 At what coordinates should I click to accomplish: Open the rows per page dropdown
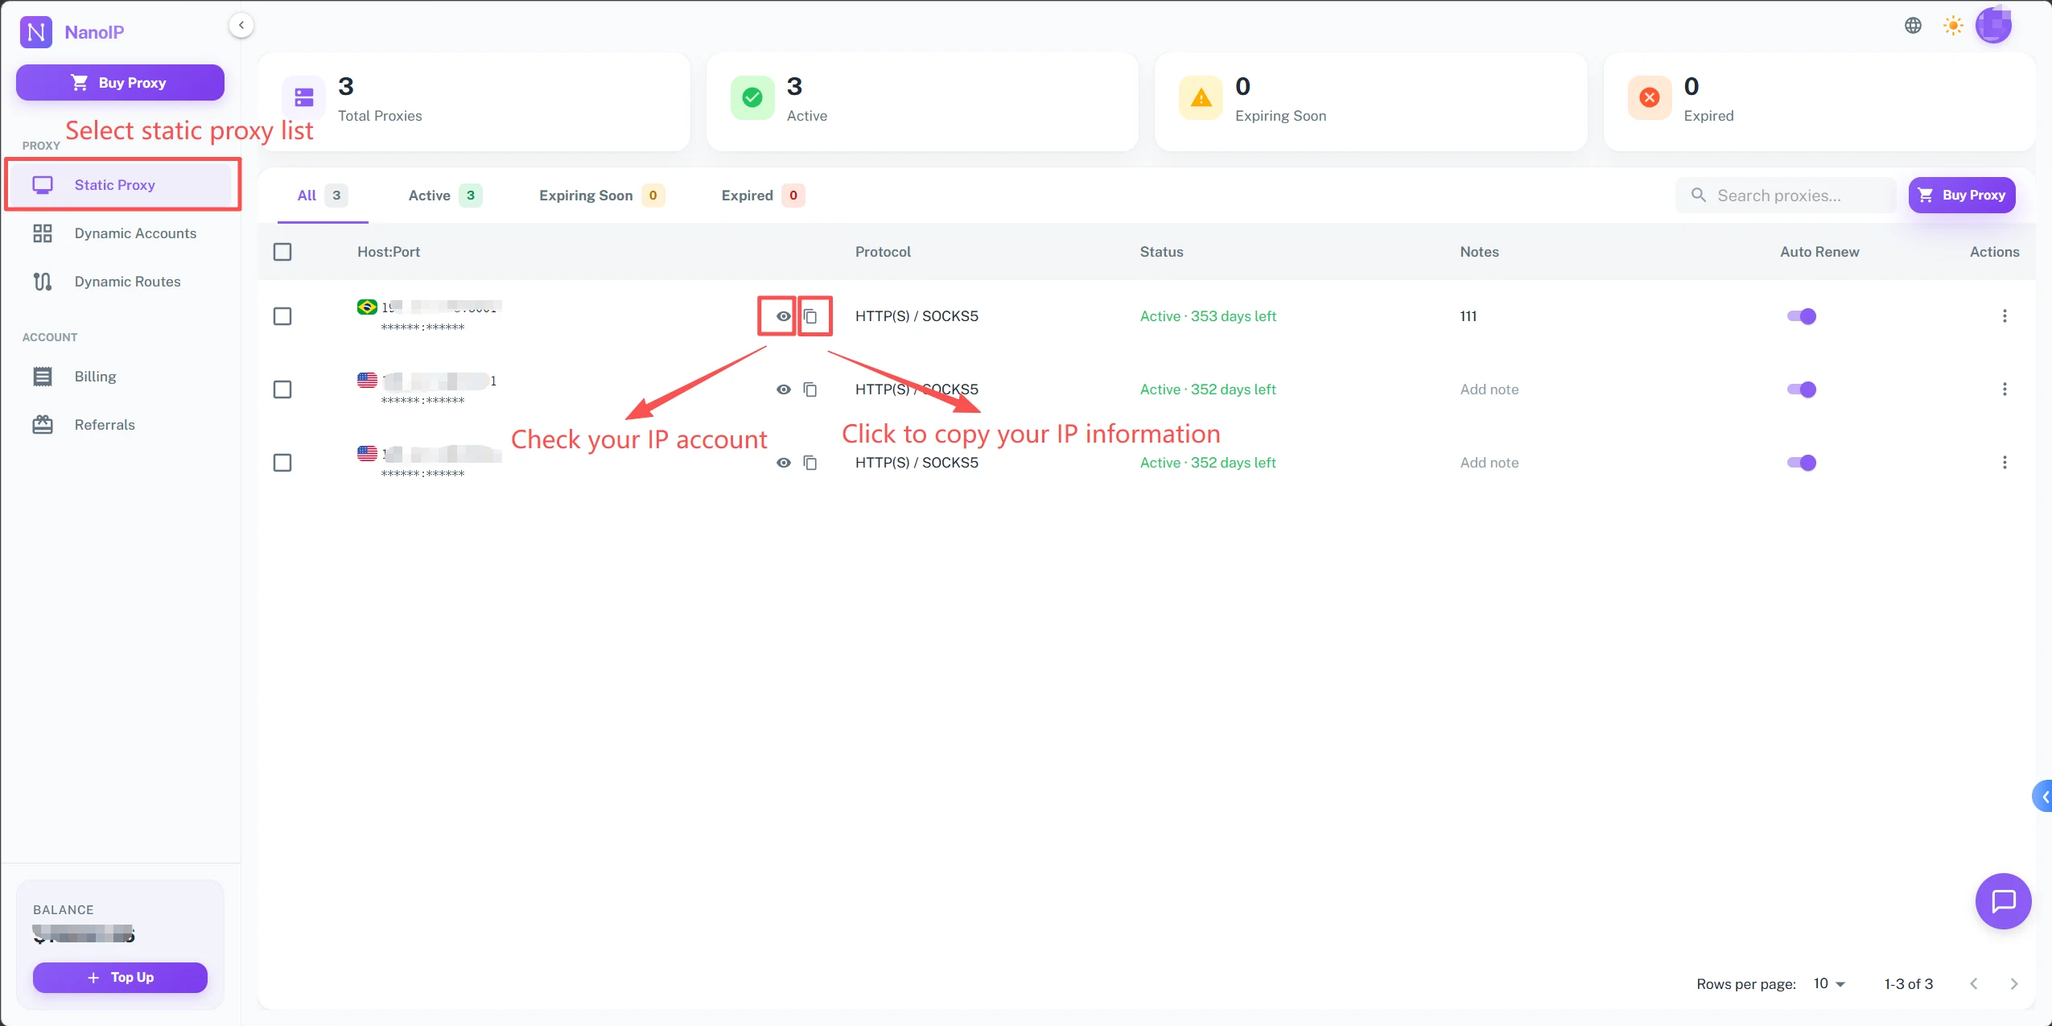[1828, 983]
